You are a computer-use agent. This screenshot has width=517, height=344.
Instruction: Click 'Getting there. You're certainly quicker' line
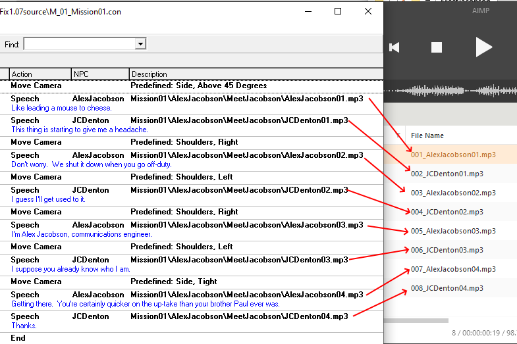pyautogui.click(x=146, y=304)
